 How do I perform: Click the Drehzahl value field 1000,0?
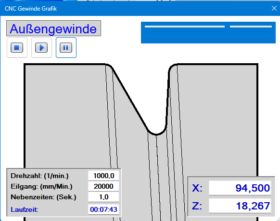[x=103, y=176]
